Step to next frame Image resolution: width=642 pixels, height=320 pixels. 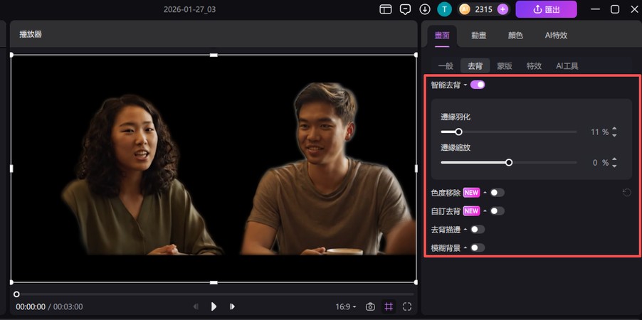[x=232, y=306]
